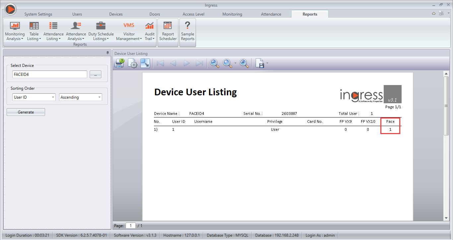Click the report vertical scrollbar thumb
The height and width of the screenshot is (240, 453).
tap(446, 106)
